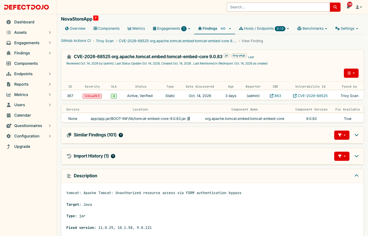Click the location list icon beside the jar path
Viewport: 368px width, 236px height.
point(189,119)
